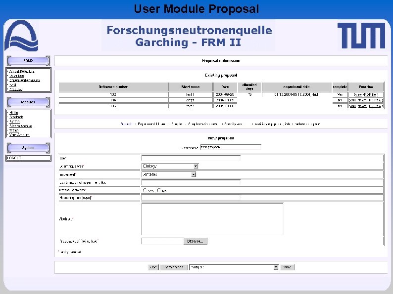Screen dimensions: 393x294
Task: Click the Short name input field
Action: tap(231, 147)
